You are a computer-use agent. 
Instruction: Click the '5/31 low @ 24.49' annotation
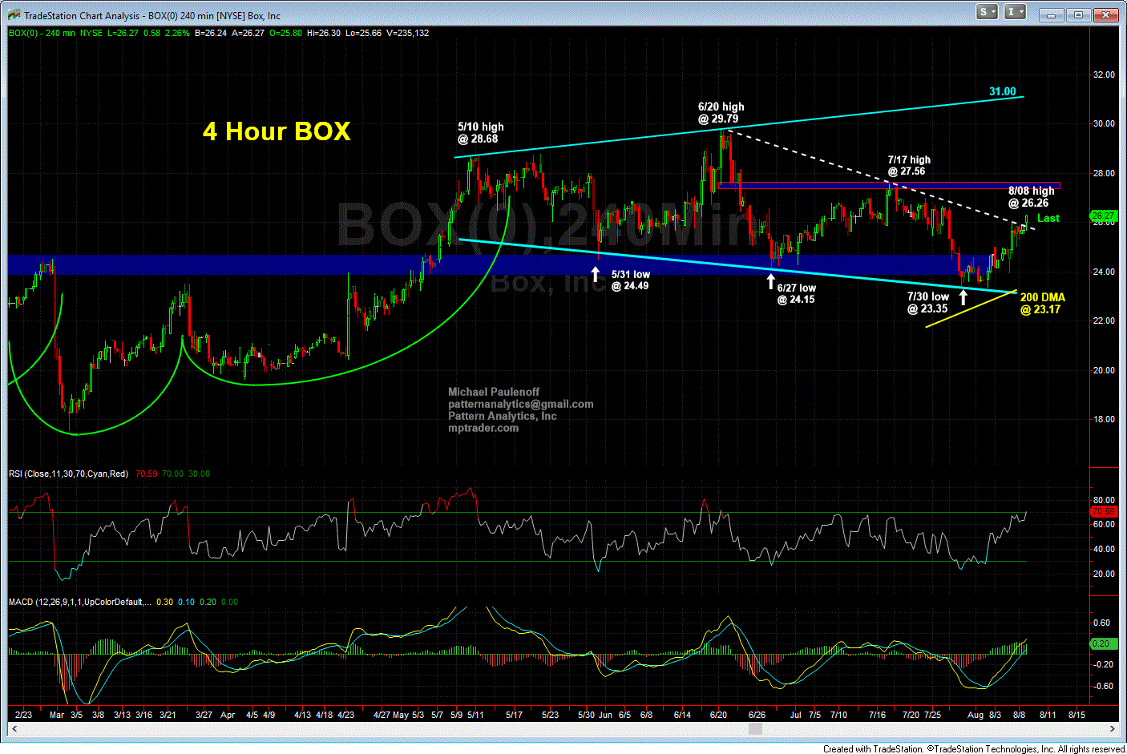631,280
